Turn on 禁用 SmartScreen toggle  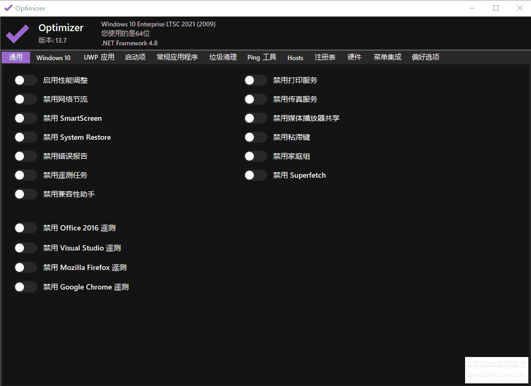click(25, 118)
